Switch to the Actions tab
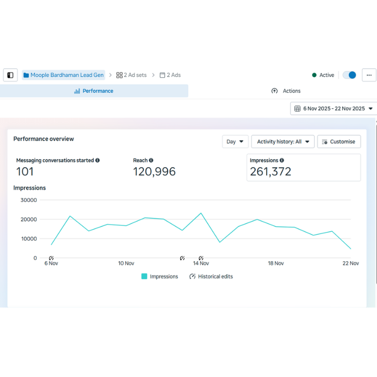The height and width of the screenshot is (377, 377). pos(286,91)
